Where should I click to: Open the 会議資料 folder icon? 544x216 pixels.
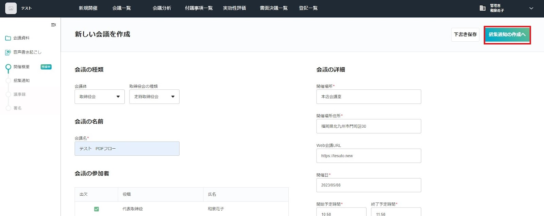click(x=8, y=38)
